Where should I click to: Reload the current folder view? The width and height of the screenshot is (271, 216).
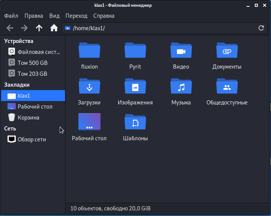pyautogui.click(x=261, y=28)
